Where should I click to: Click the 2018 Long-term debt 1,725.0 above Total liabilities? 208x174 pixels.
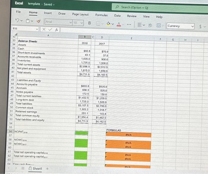click(84, 102)
